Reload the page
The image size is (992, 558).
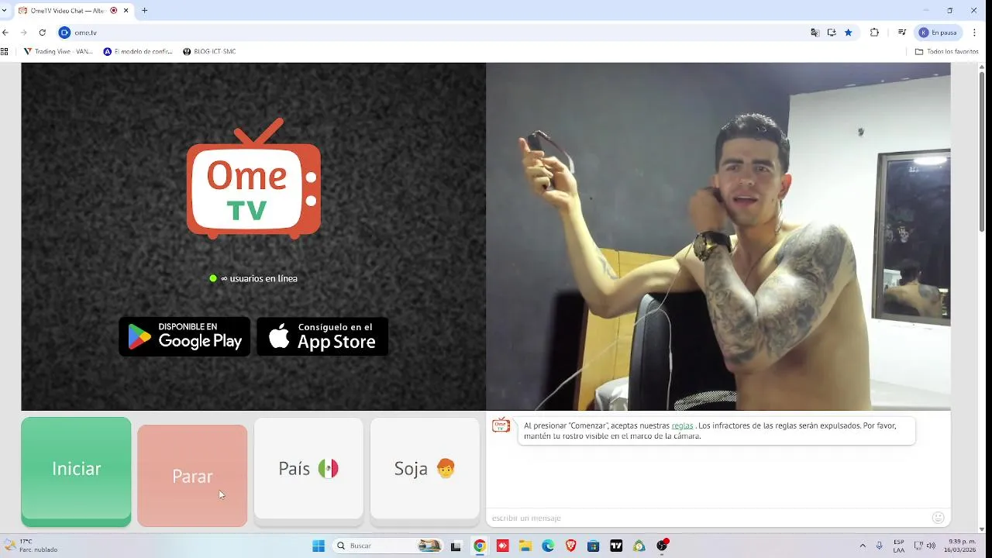(43, 33)
